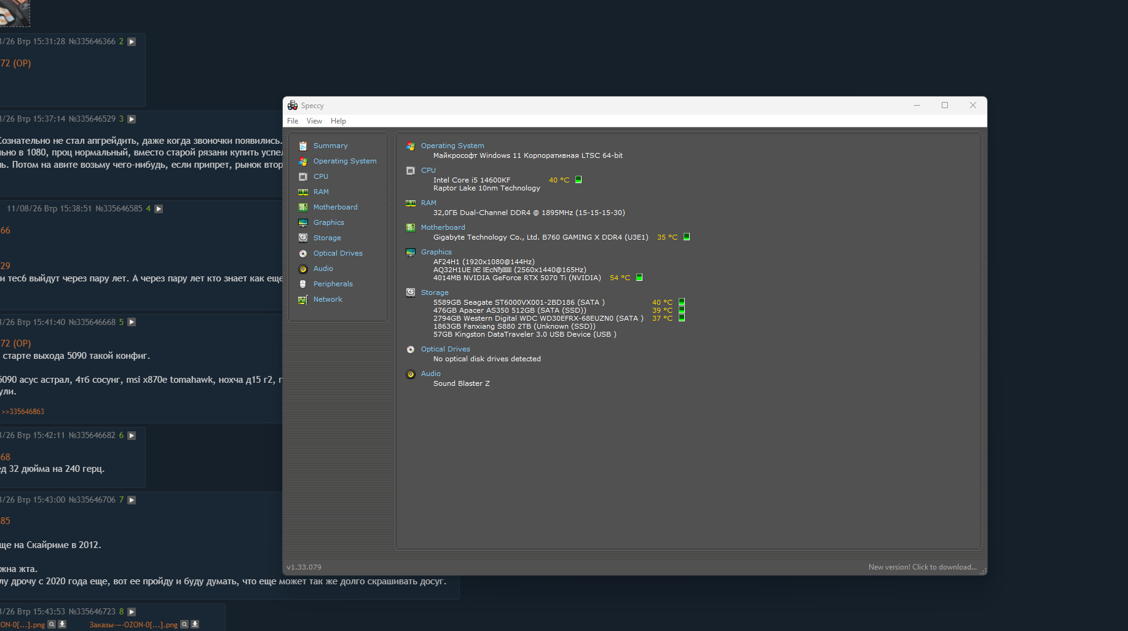The image size is (1128, 631).
Task: Open the arrow menu beside post №335646668
Action: click(x=132, y=323)
